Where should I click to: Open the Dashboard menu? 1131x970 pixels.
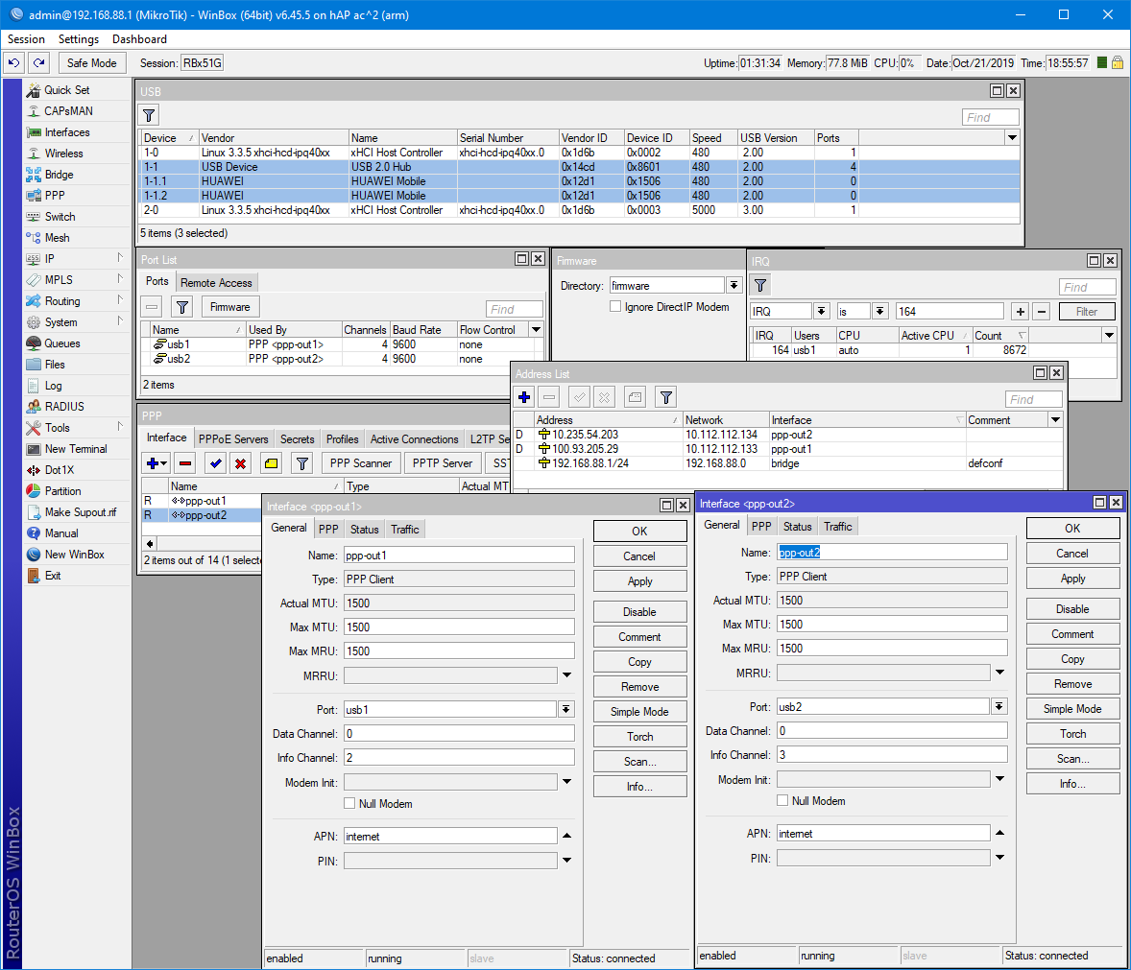click(x=139, y=39)
